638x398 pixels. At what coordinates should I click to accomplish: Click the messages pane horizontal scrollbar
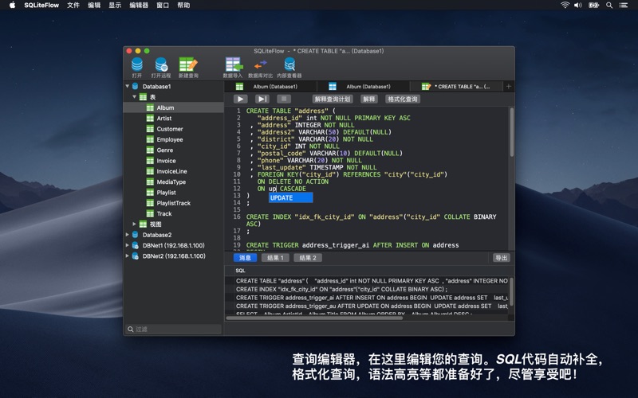click(314, 318)
